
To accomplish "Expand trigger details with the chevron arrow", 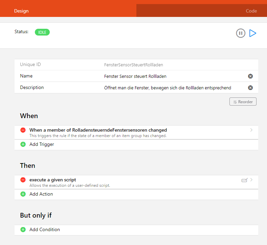I will 251,130.
